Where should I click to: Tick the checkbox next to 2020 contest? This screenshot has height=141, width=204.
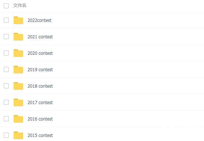coord(6,53)
